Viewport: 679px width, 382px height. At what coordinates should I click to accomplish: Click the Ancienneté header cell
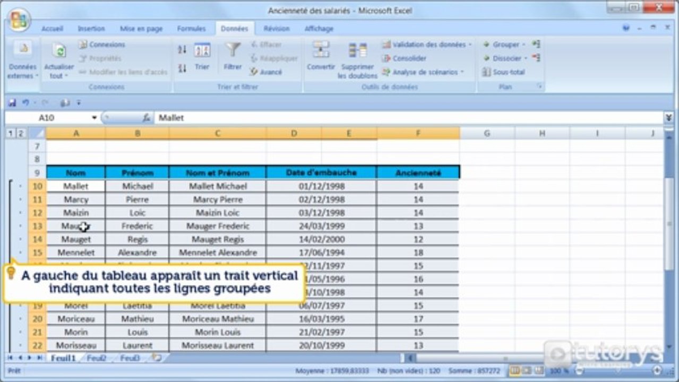pyautogui.click(x=418, y=172)
